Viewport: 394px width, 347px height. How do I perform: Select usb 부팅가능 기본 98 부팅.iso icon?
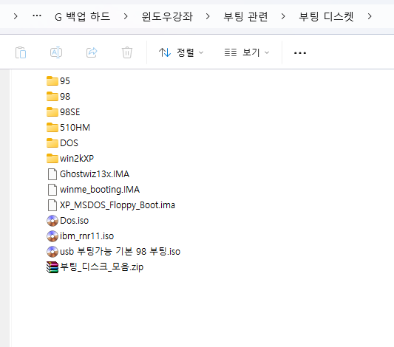[x=52, y=252]
